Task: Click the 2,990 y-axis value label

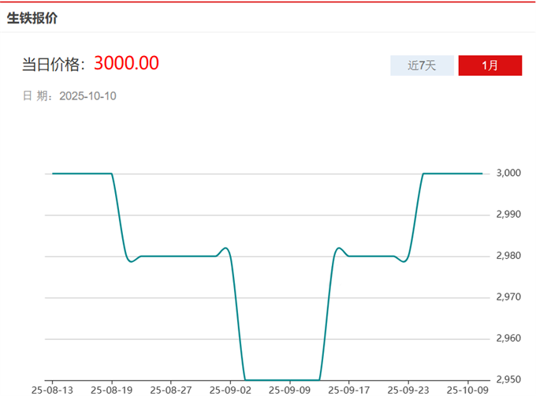Action: (508, 215)
